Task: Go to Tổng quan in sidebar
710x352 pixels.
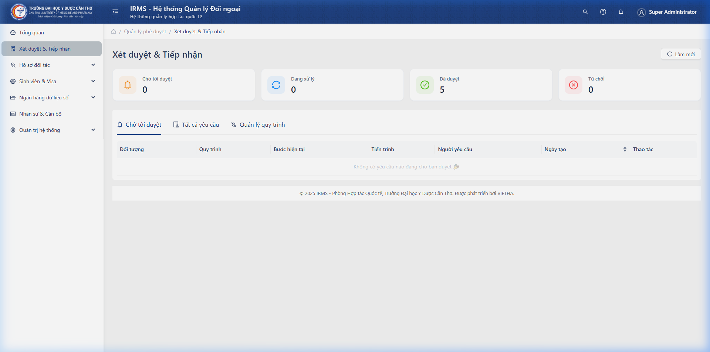Action: tap(31, 33)
